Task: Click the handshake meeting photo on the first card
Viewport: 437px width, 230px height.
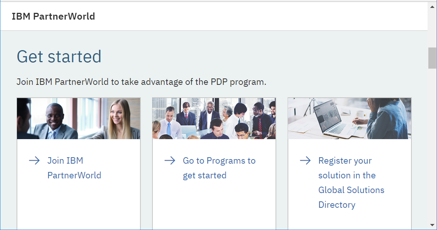Action: 78,118
